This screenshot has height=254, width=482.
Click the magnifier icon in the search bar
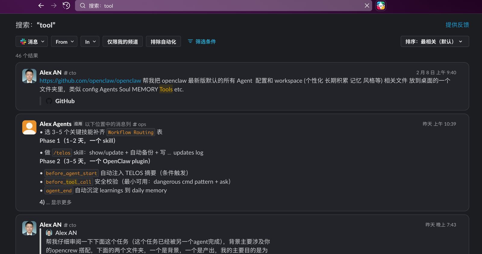click(83, 6)
